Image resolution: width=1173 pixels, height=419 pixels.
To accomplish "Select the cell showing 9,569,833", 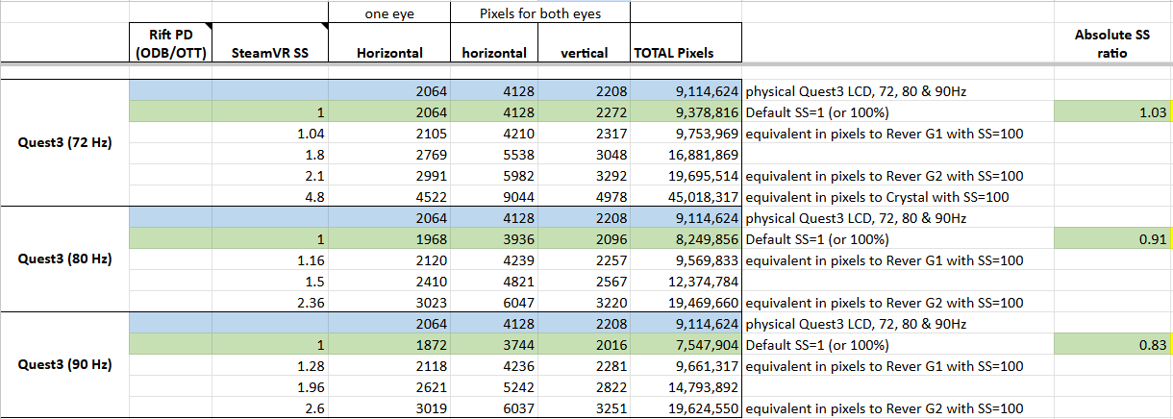I will point(686,260).
